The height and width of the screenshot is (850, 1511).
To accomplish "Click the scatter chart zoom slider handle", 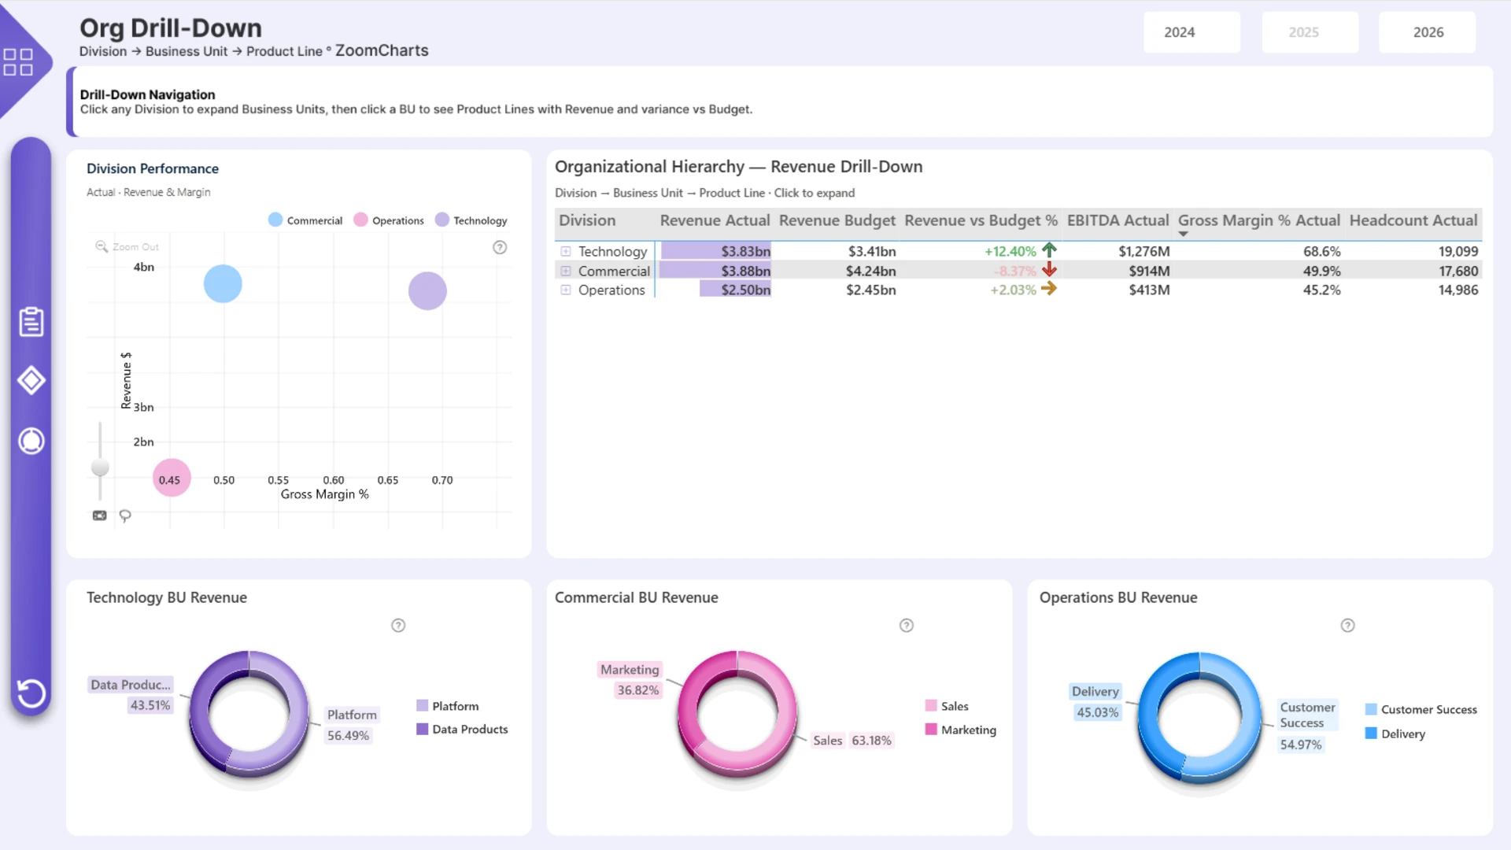I will 100,468.
